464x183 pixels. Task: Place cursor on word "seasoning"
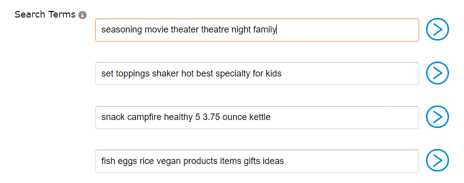tap(122, 29)
